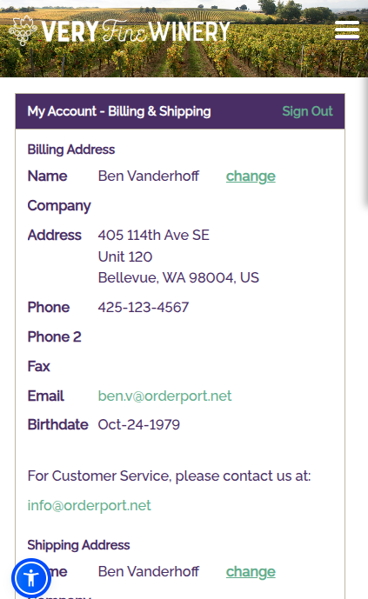
Task: Click change next to billing name
Action: (x=251, y=176)
